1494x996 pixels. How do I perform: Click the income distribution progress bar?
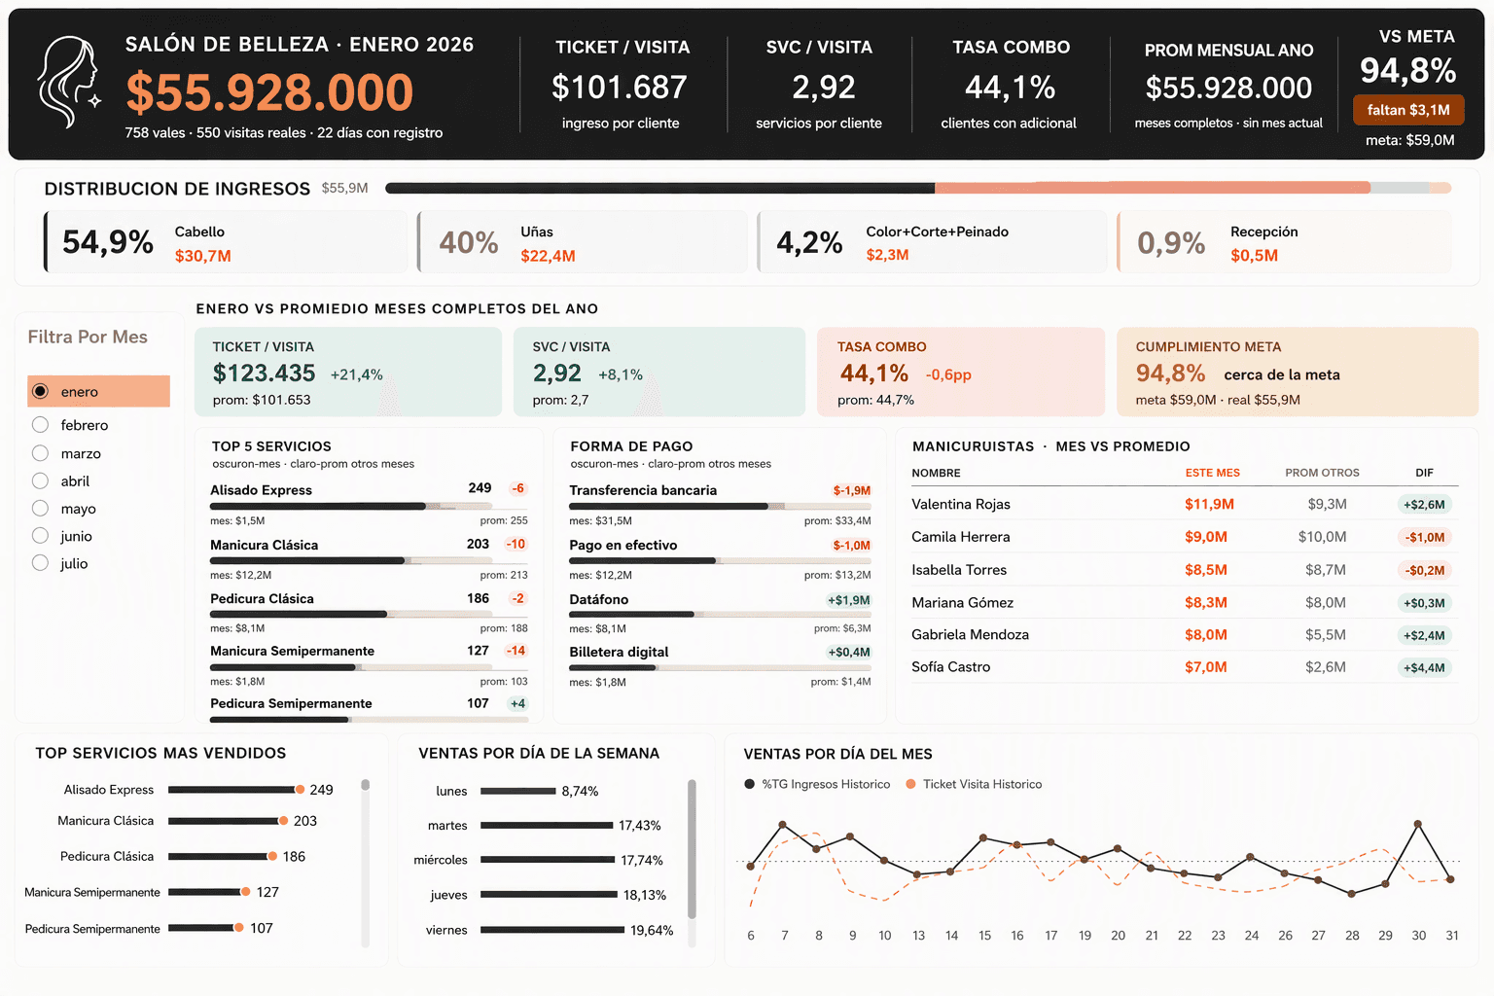click(x=918, y=188)
